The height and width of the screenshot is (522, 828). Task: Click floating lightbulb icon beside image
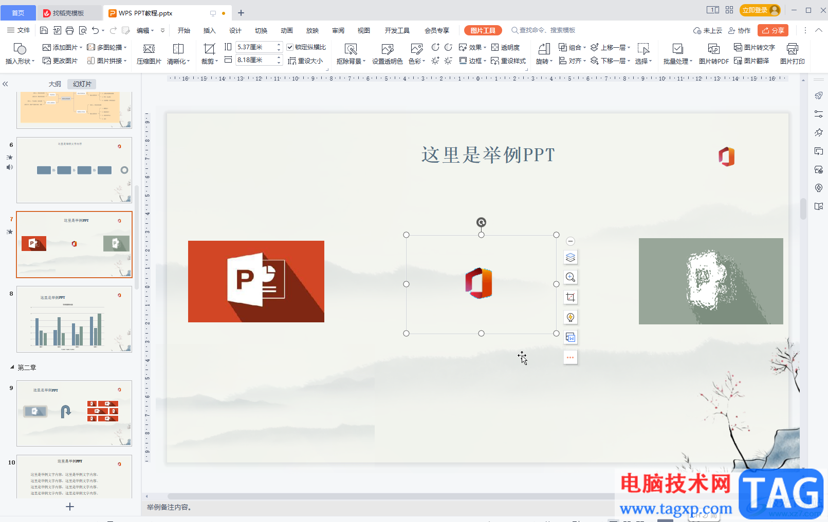point(571,317)
